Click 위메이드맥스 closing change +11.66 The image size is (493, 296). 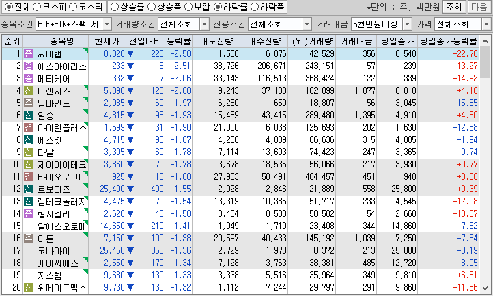(465, 288)
